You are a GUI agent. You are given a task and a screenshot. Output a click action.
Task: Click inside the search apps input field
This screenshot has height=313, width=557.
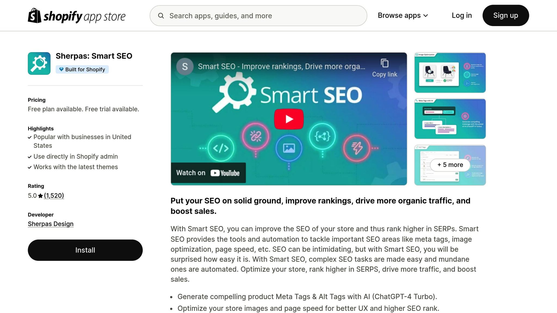258,15
